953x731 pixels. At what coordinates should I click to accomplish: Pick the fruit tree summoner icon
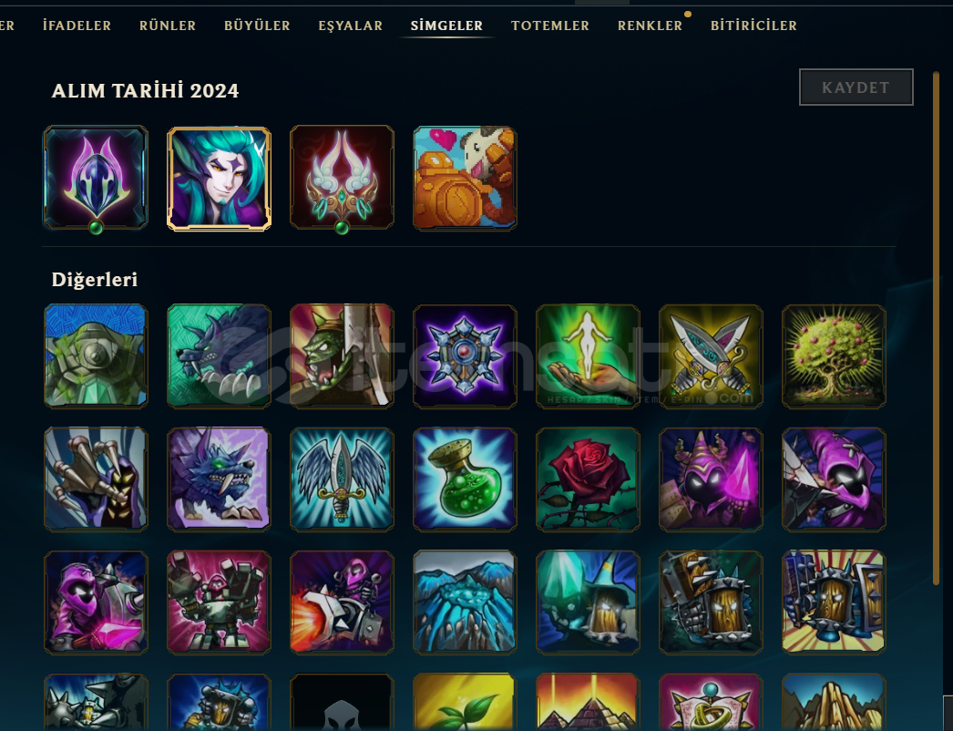(x=834, y=356)
